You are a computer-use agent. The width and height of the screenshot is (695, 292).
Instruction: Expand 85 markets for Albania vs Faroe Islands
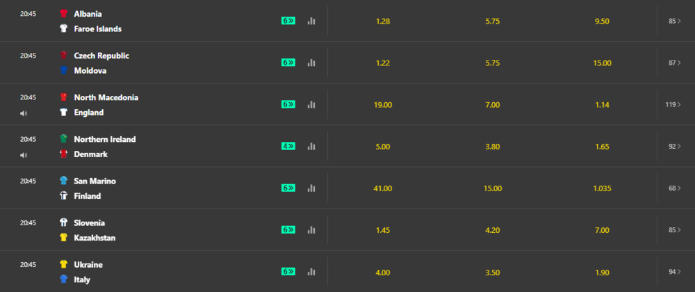coord(675,21)
